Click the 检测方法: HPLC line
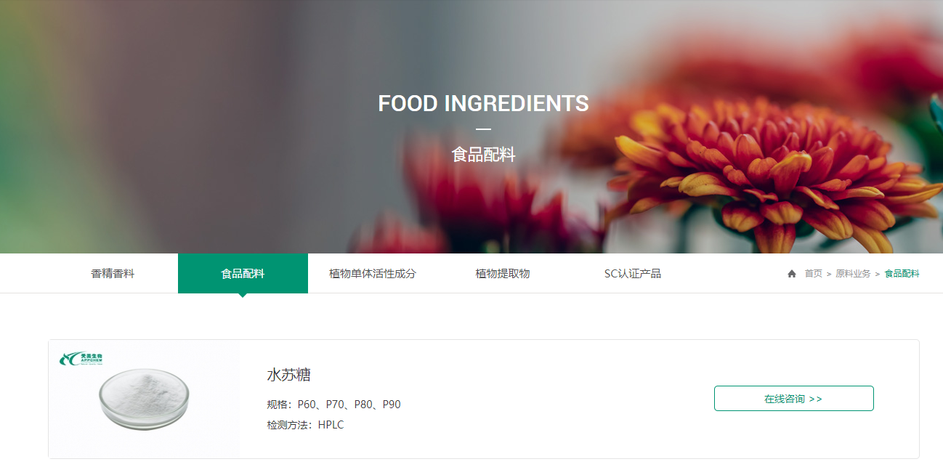This screenshot has height=467, width=943. tap(305, 425)
